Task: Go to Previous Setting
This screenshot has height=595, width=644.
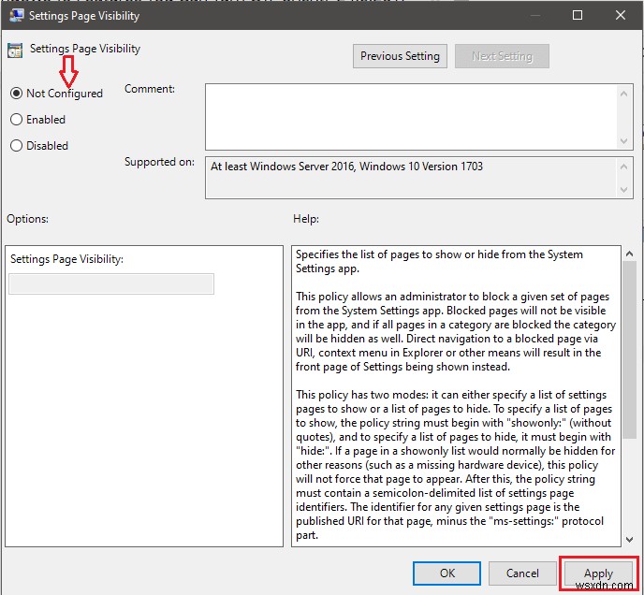Action: click(x=400, y=56)
